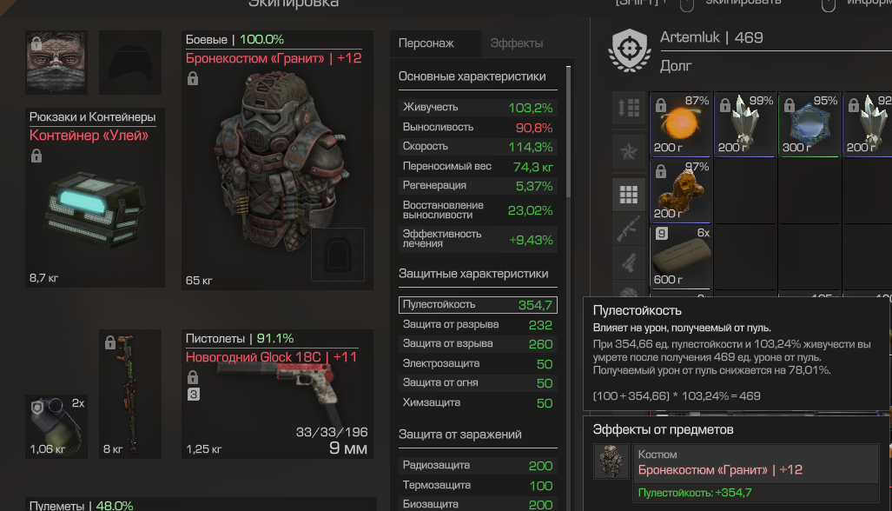Select the grid all-items filter icon
The image size is (892, 511).
pyautogui.click(x=629, y=195)
